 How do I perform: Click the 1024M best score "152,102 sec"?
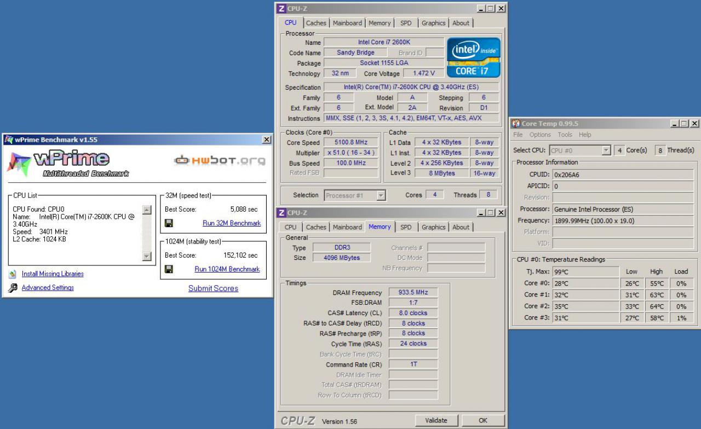tap(240, 255)
